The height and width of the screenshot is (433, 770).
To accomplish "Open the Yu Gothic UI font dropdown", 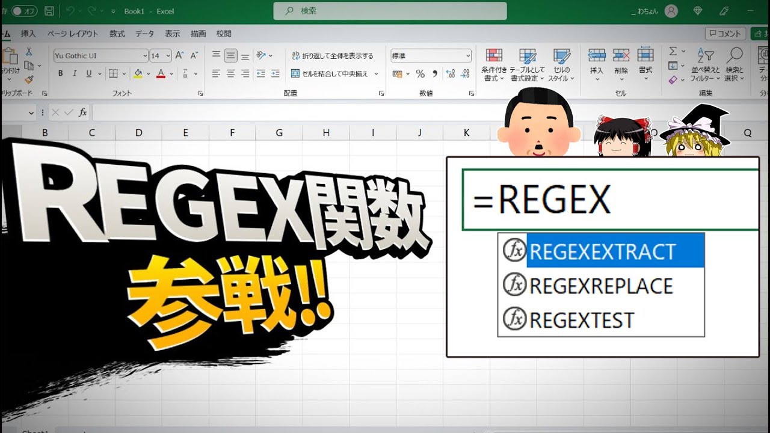I will click(145, 56).
